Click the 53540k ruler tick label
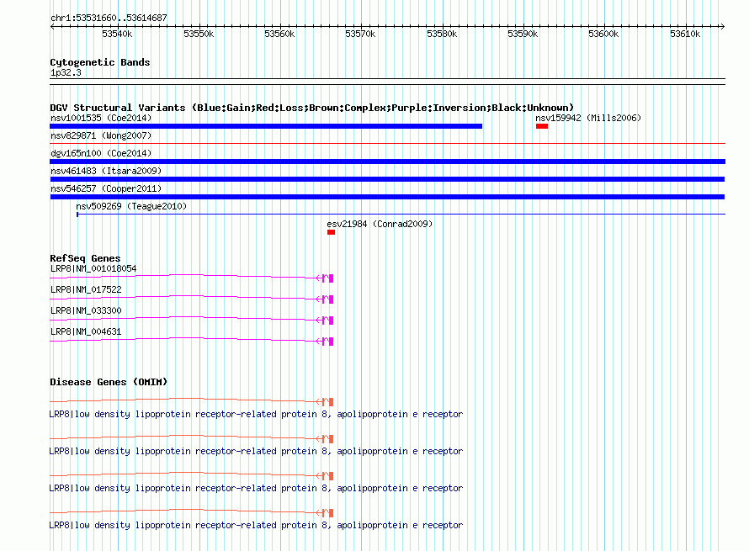This screenshot has width=749, height=551. tap(117, 34)
